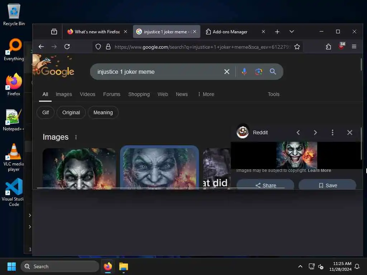The image size is (367, 275).
Task: Click the Windows taskbar search box
Action: 60,266
